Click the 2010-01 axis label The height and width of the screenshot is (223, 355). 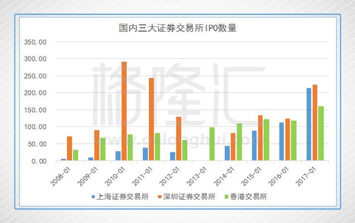click(x=115, y=176)
